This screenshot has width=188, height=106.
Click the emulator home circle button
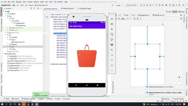tap(112, 60)
